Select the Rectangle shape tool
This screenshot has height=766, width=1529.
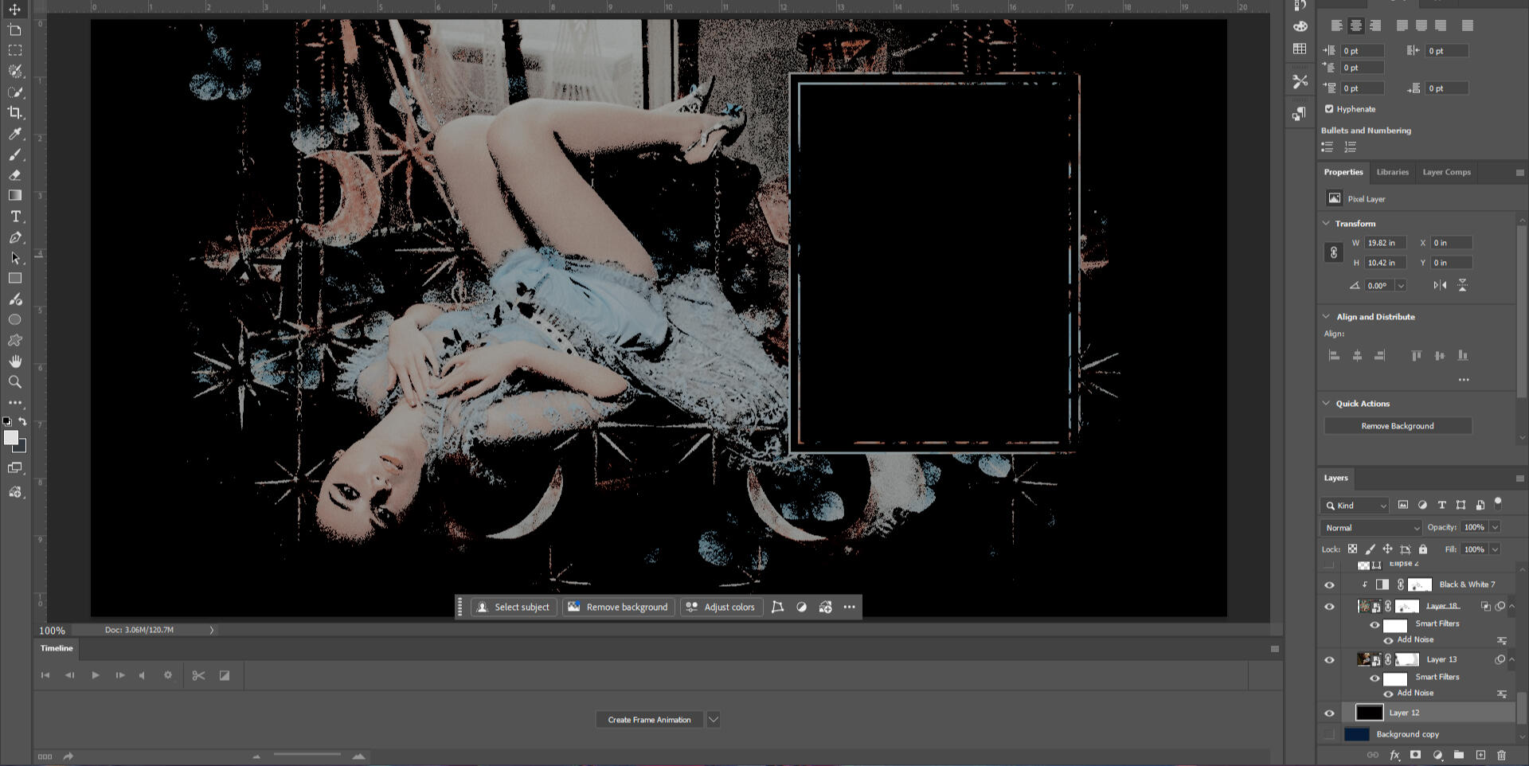coord(14,279)
